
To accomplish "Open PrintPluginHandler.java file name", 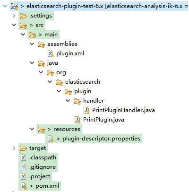I will coord(123,110).
